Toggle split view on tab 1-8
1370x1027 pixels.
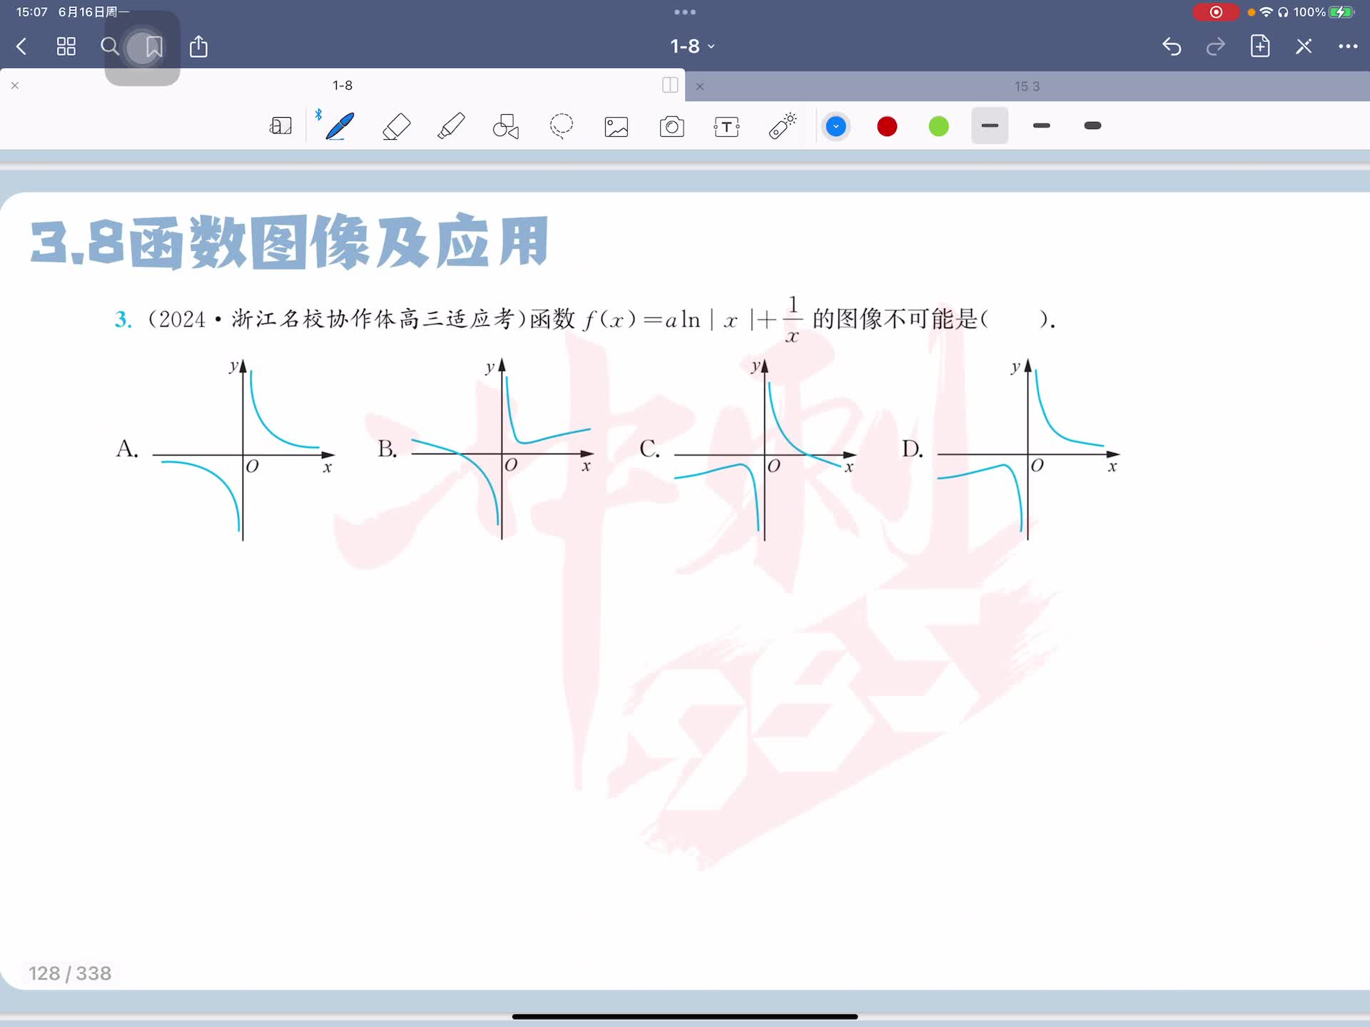[669, 86]
